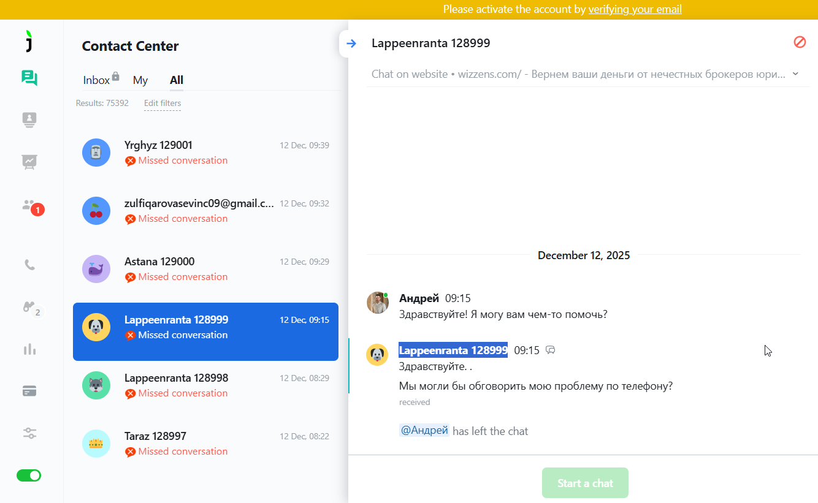Click the lock icon beside Inbox
The height and width of the screenshot is (503, 818).
click(115, 77)
